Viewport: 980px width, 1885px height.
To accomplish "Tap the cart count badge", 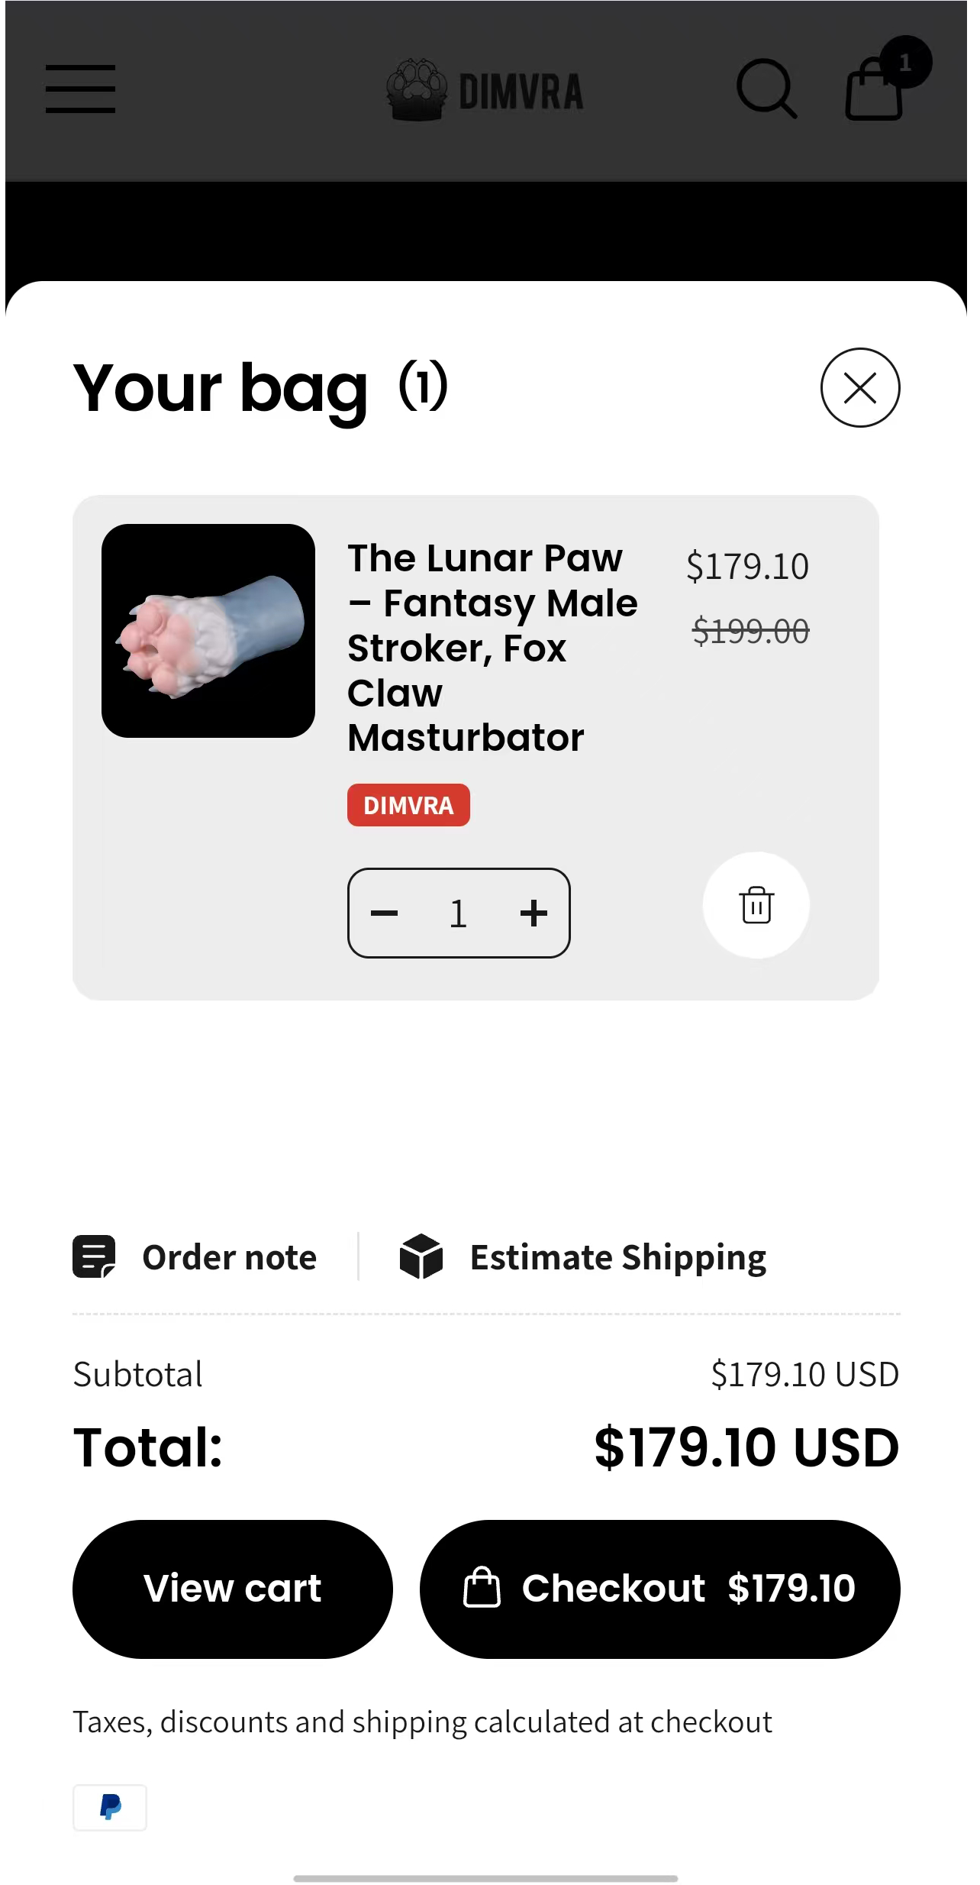I will pyautogui.click(x=905, y=63).
